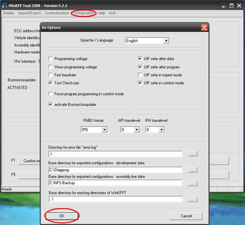Open the Help menu
The width and height of the screenshot is (245, 225).
click(101, 13)
